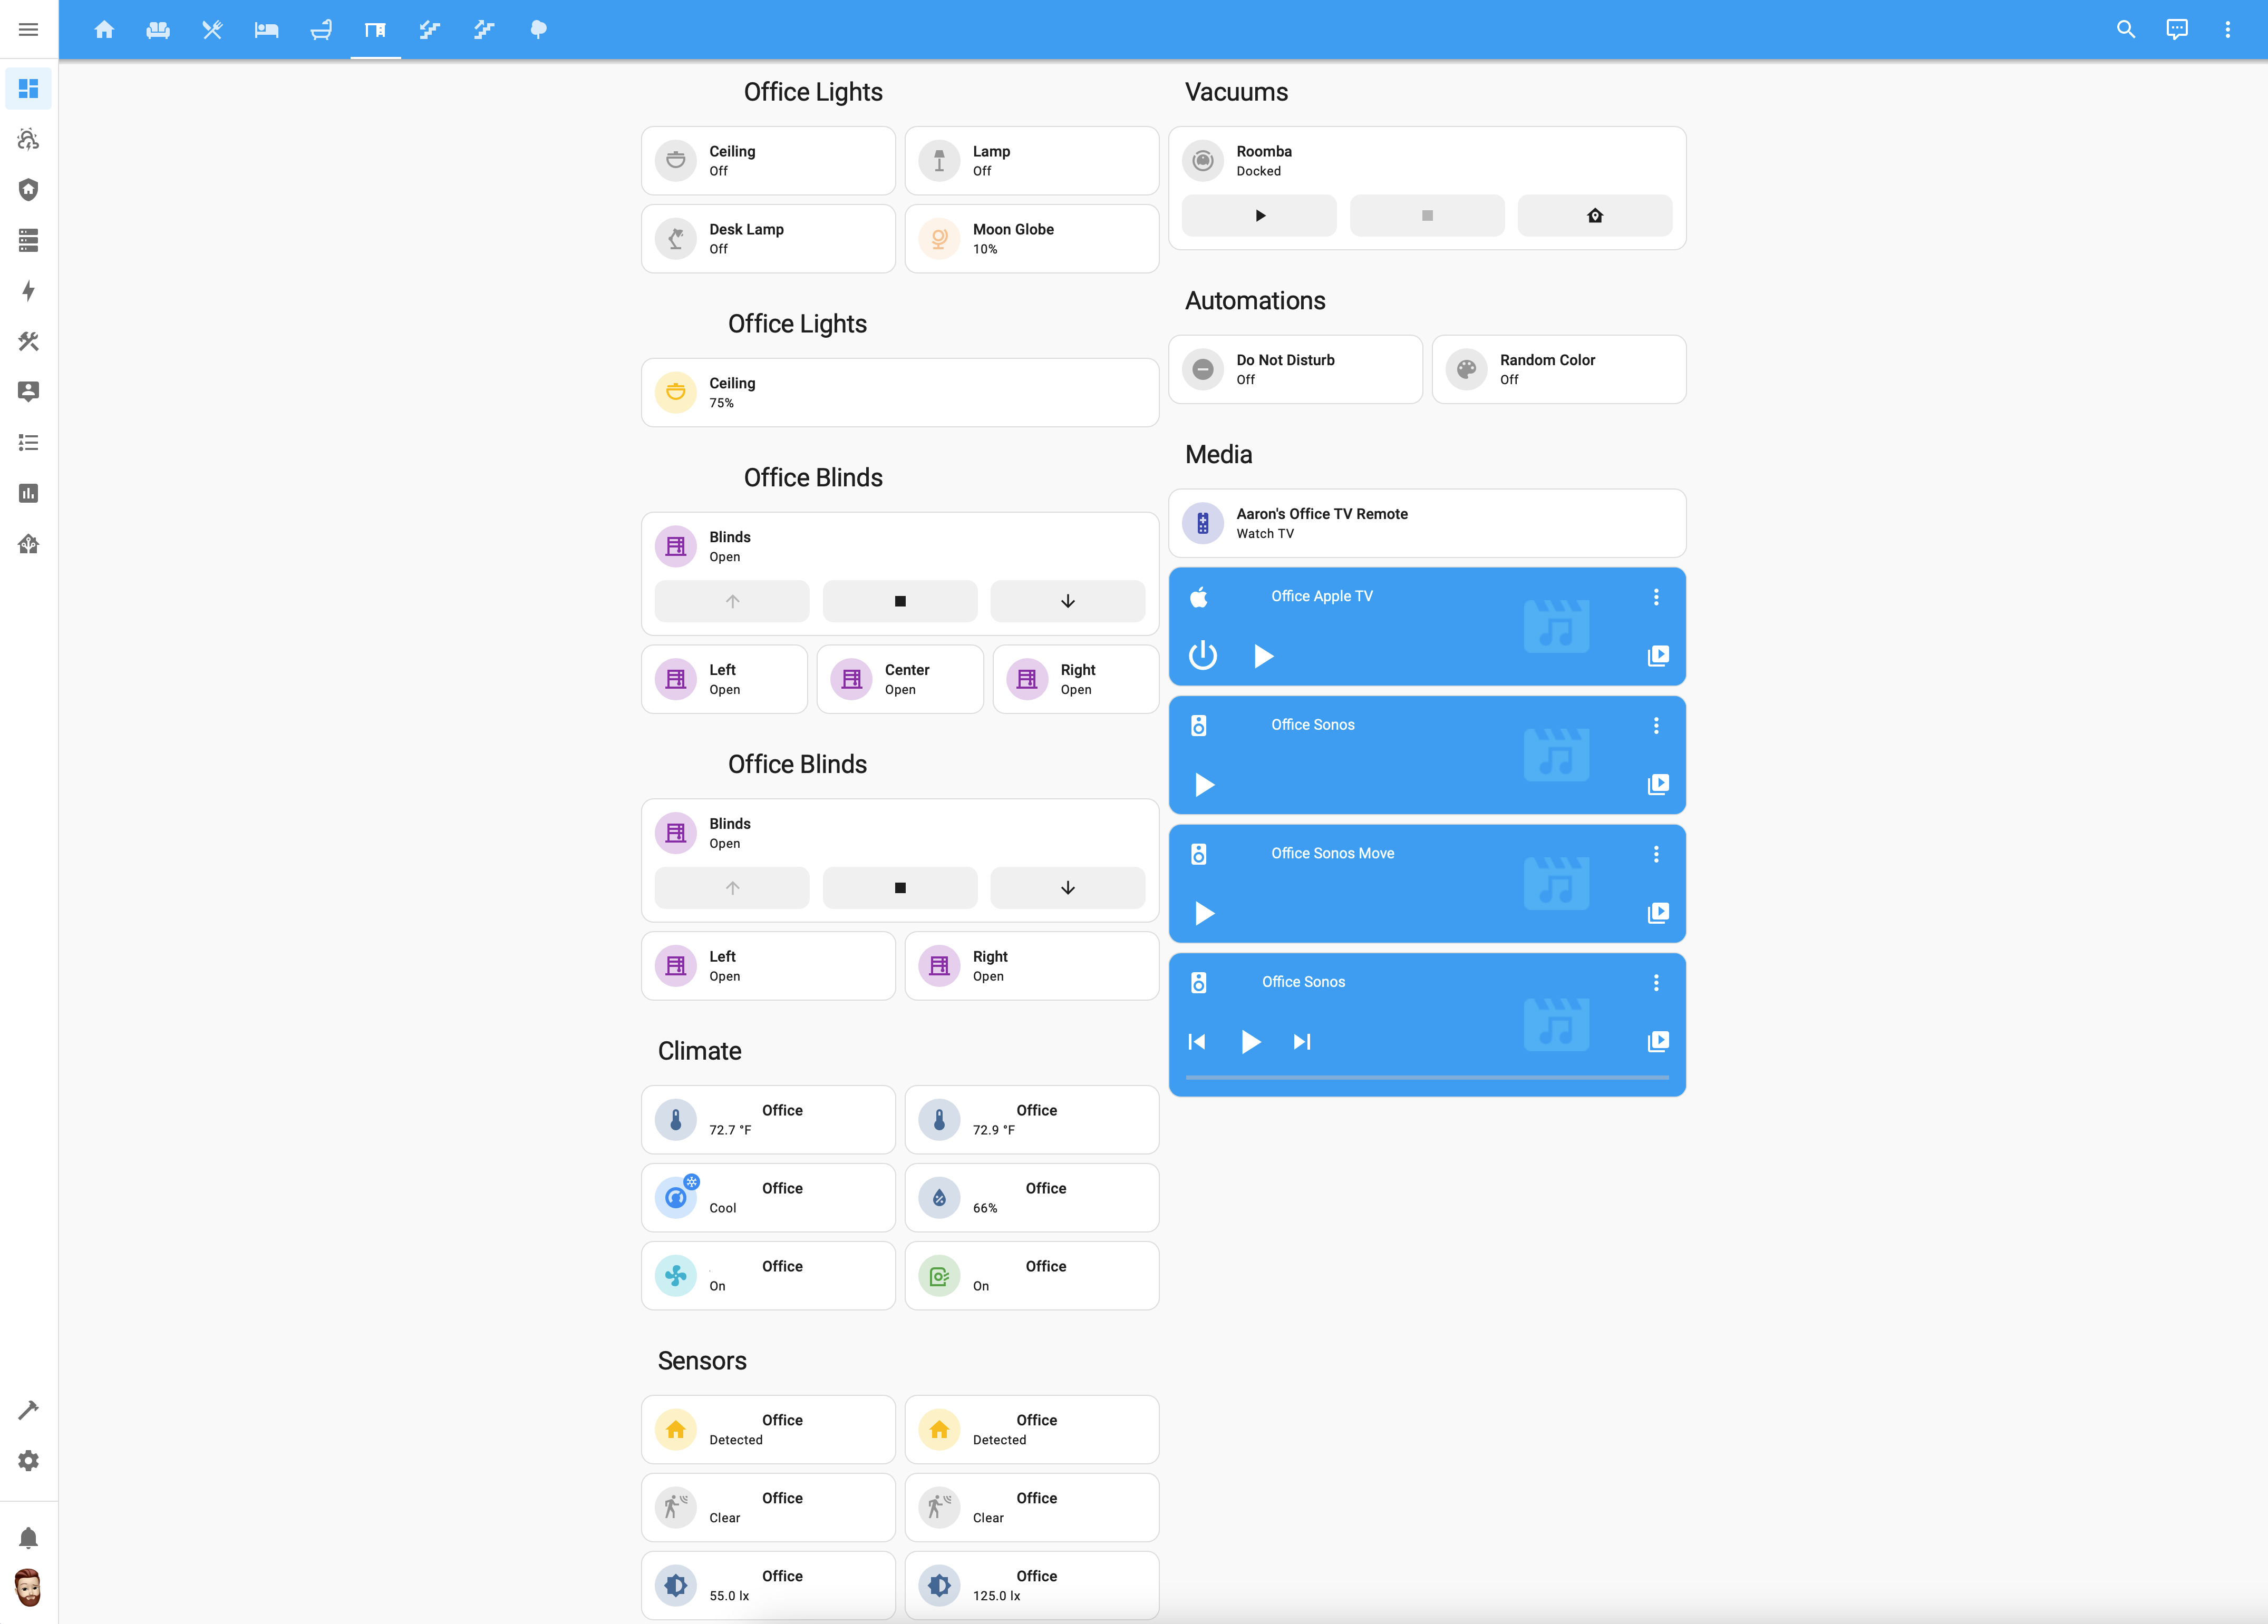Switch to the home tab
2268x1624 pixels.
(104, 29)
